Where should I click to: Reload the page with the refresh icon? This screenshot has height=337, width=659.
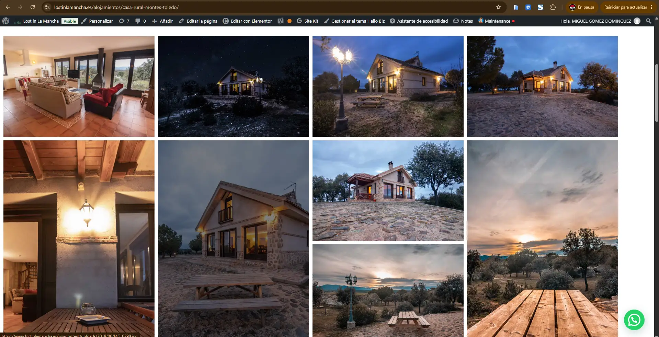click(33, 7)
